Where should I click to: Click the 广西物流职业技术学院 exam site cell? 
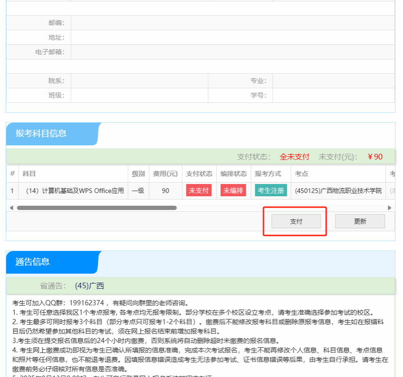(x=338, y=191)
